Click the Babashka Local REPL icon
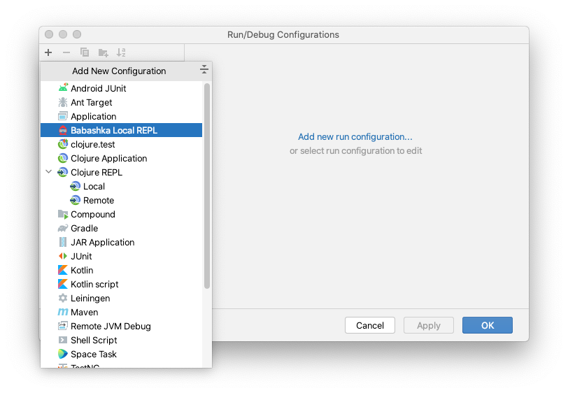 [x=63, y=130]
